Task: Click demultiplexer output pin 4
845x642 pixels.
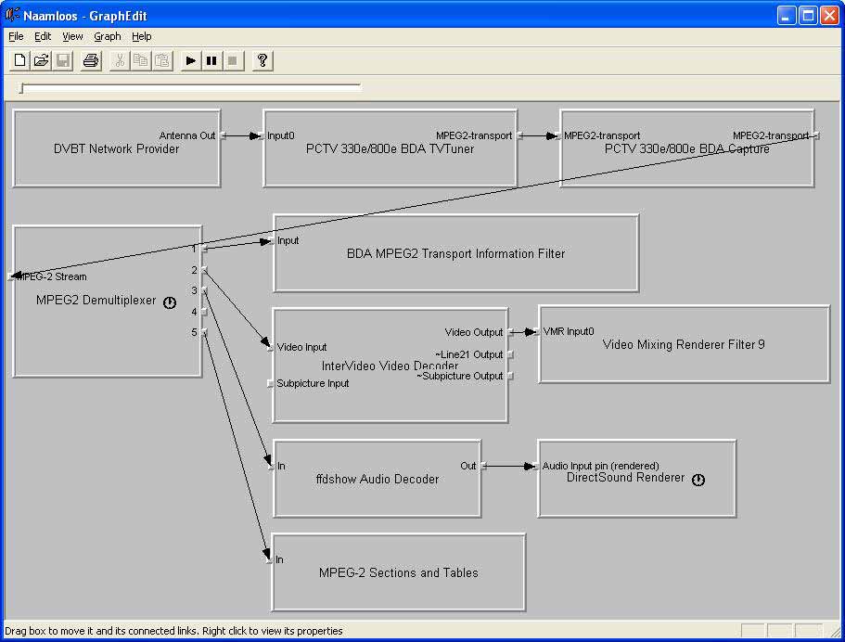Action: [x=204, y=312]
